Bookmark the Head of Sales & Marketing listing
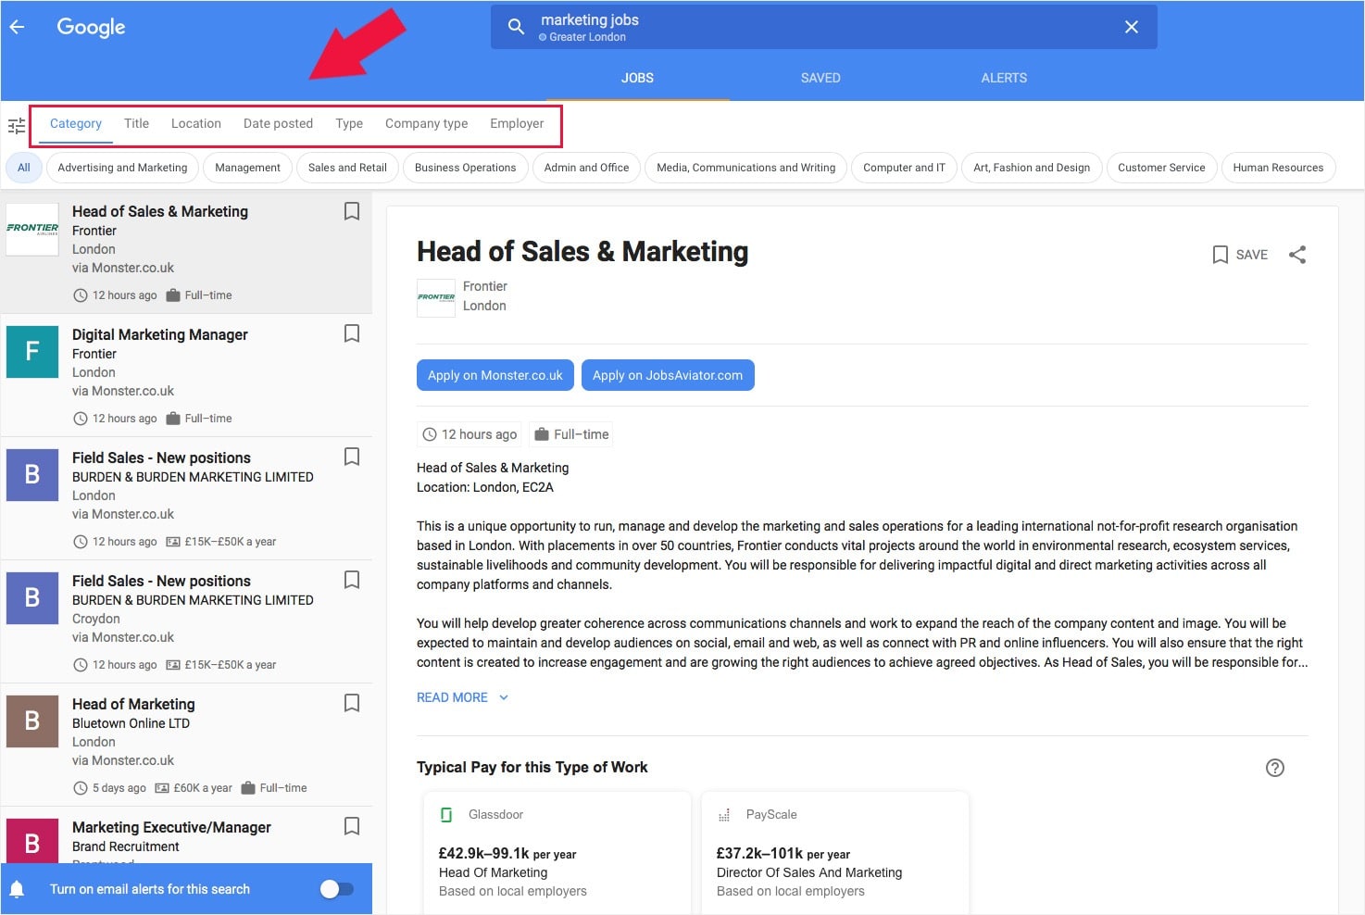Viewport: 1365px width, 915px height. click(x=352, y=211)
